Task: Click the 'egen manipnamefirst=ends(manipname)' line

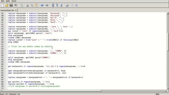Action: pyautogui.click(x=37, y=73)
